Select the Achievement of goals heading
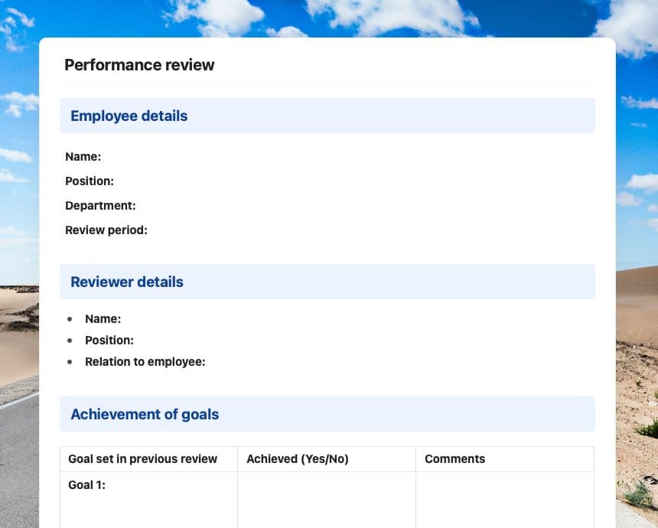 pyautogui.click(x=145, y=415)
